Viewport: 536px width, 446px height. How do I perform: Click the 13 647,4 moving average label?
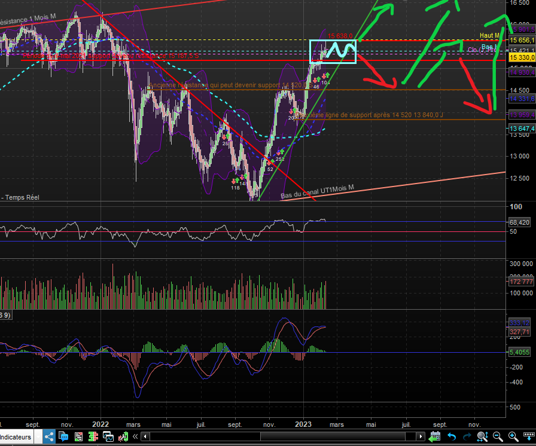click(522, 129)
